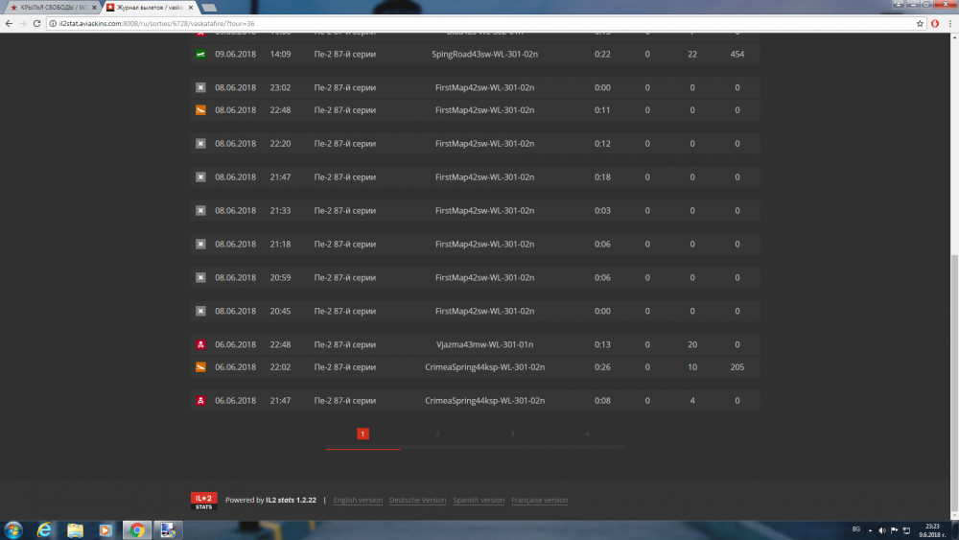Click CrimeaSpring44ksp-WL-301-02n in the 22:02 row

point(484,367)
